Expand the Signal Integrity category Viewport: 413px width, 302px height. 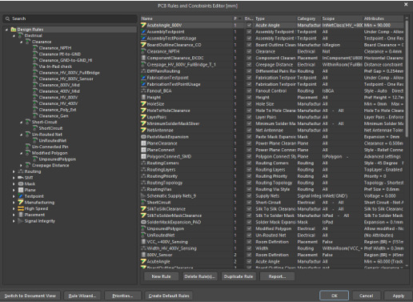[x=14, y=221]
